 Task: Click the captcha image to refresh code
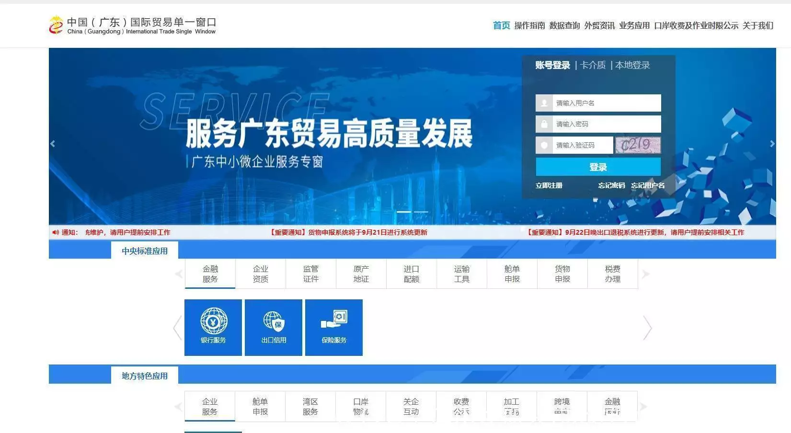tap(638, 145)
